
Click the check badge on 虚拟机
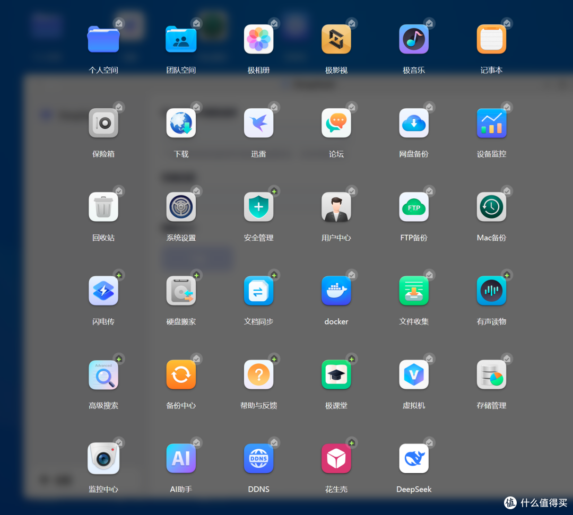429,359
